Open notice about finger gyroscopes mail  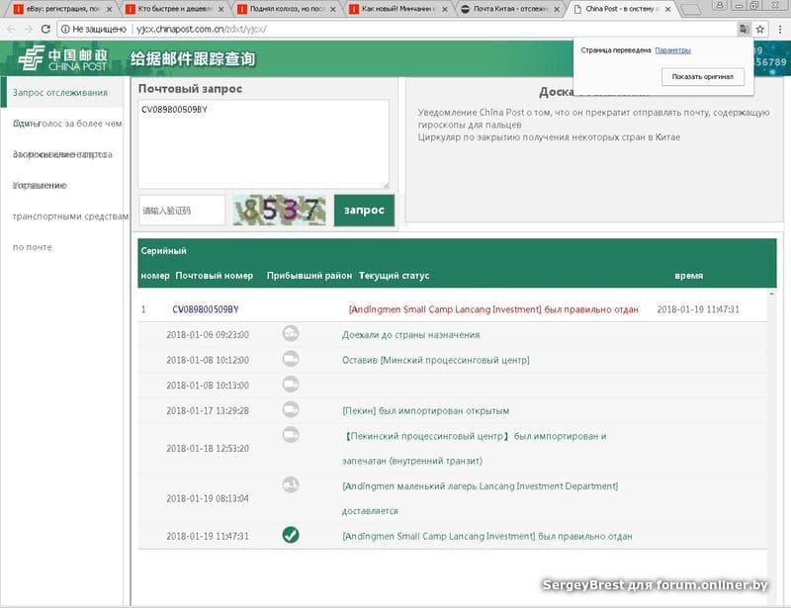tap(593, 118)
